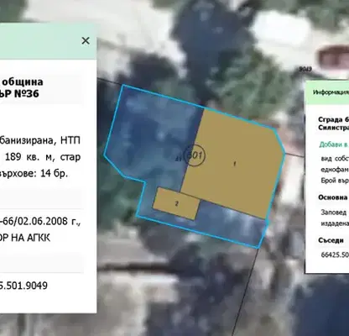349x336 pixels.
Task: Close the left parcel info panel
Action: coord(86,40)
